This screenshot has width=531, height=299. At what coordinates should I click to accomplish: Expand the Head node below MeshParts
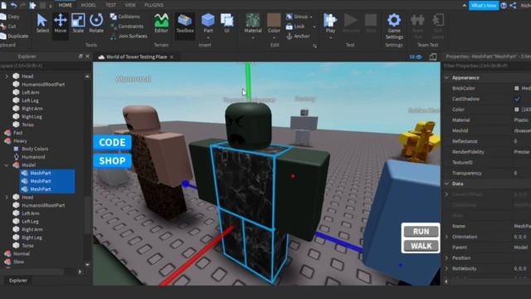7,197
